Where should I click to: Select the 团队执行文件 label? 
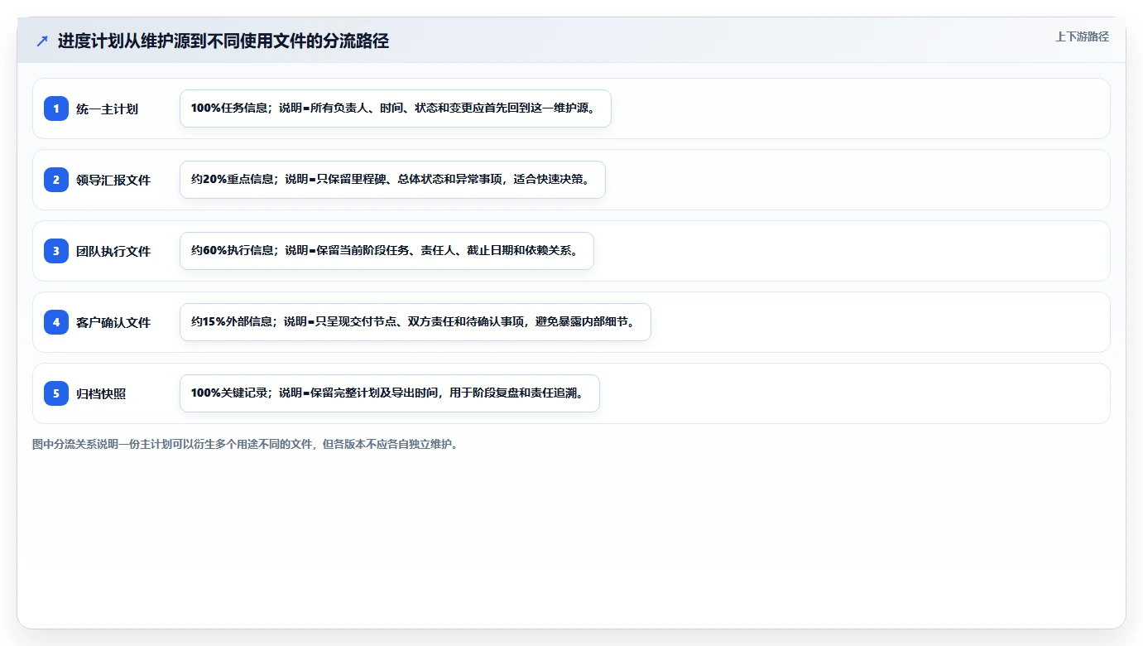[113, 252]
